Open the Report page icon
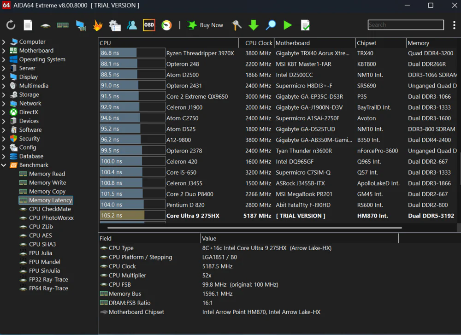This screenshot has width=461, height=335. (28, 25)
